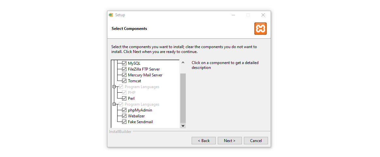Viewport: 380px width, 157px height.
Task: Select the PHP tree item label
Action: [x=132, y=93]
